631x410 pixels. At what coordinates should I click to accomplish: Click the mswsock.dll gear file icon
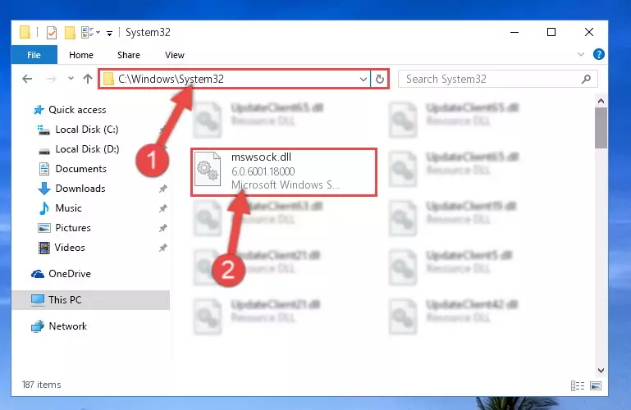(x=208, y=169)
